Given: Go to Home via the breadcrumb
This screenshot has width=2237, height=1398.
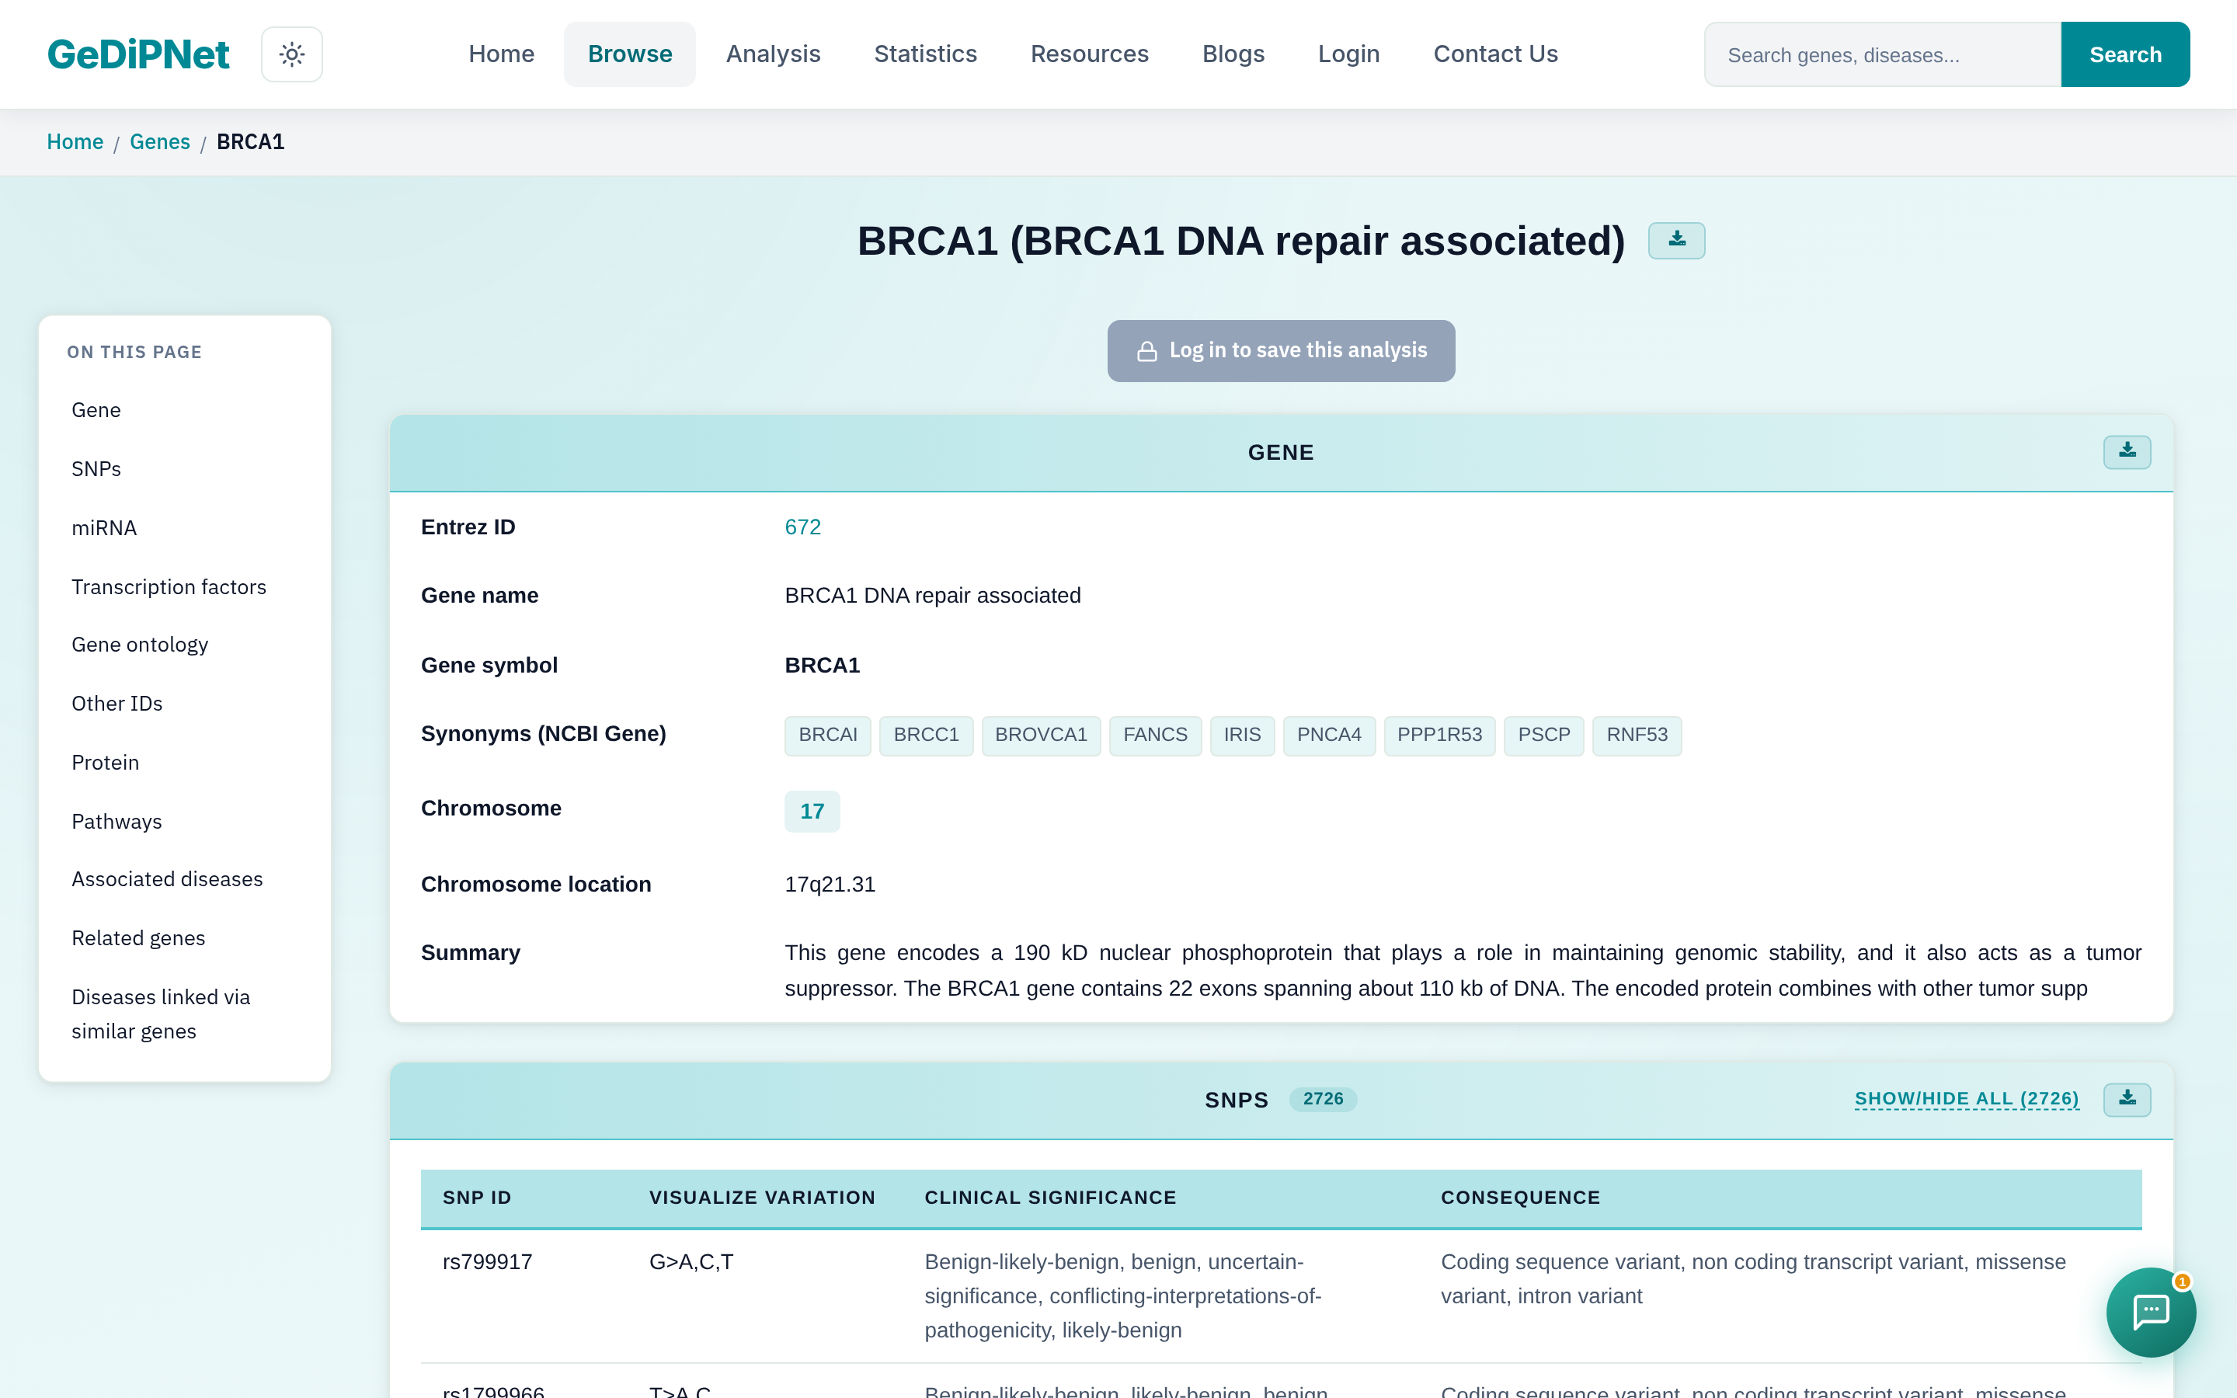Looking at the screenshot, I should click(75, 142).
